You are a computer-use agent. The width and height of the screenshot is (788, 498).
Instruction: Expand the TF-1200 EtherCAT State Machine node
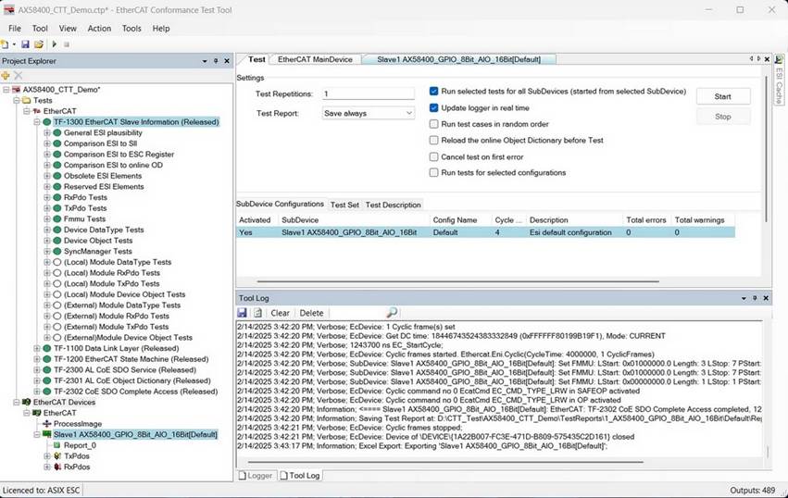[37, 359]
